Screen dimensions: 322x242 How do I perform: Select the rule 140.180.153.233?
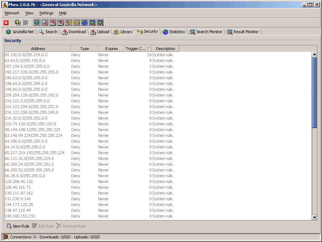92,216
